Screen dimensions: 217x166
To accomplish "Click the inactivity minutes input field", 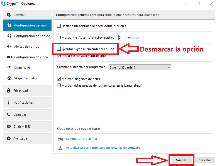I will tap(122, 38).
